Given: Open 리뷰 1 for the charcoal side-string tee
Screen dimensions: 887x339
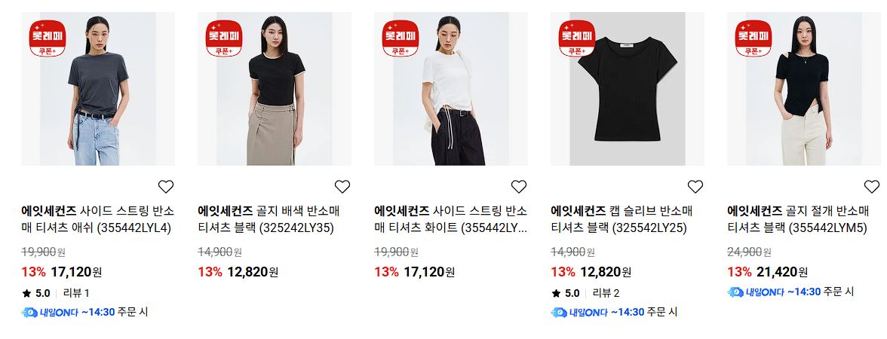Looking at the screenshot, I should coord(76,293).
